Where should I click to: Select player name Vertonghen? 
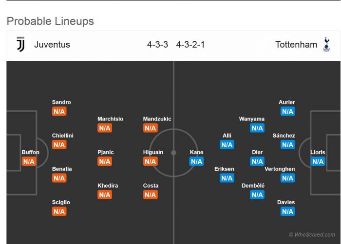[x=280, y=169]
